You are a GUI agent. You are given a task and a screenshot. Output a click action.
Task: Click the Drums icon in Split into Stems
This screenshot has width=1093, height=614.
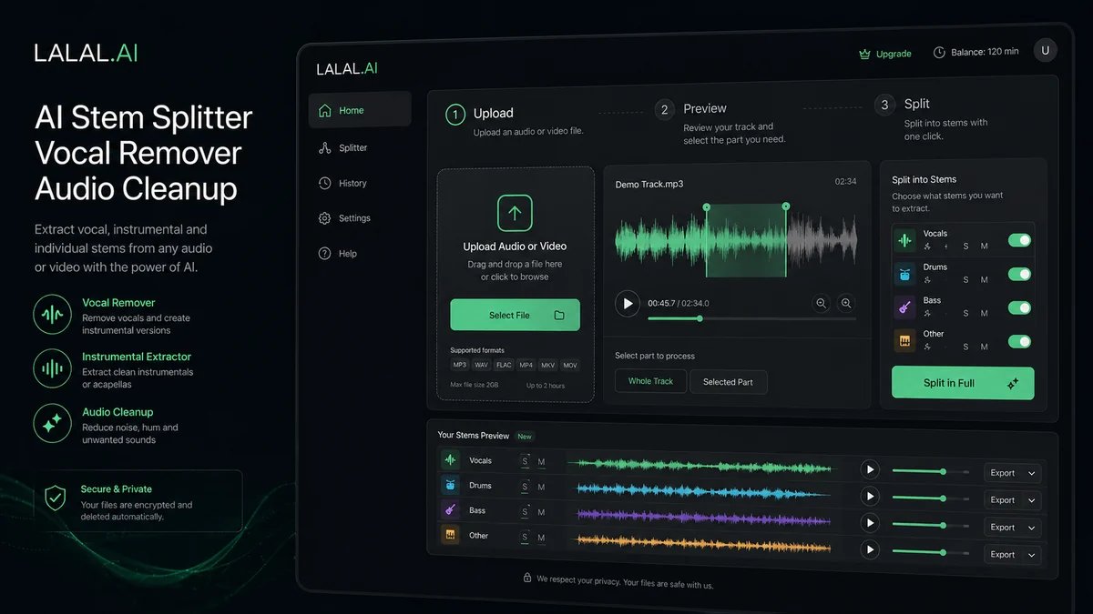pyautogui.click(x=905, y=274)
